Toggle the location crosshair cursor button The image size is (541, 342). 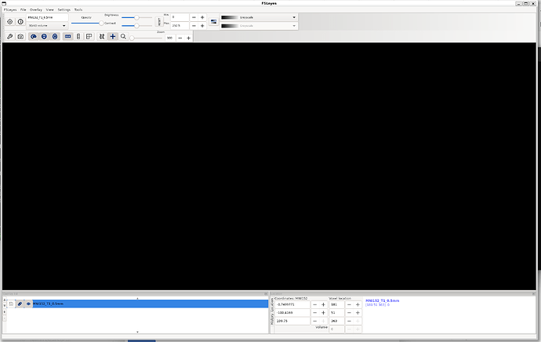(x=112, y=37)
